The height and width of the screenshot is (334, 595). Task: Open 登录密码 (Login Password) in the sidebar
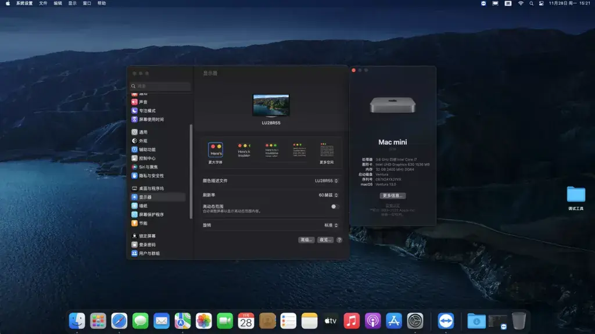pyautogui.click(x=158, y=245)
